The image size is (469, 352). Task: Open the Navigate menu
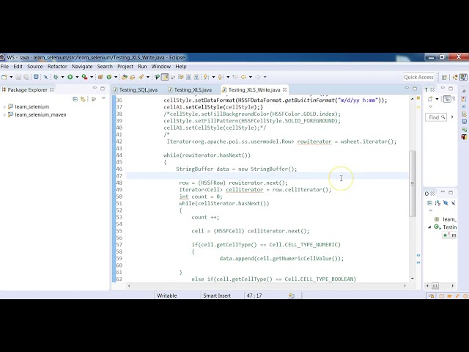[x=82, y=67]
